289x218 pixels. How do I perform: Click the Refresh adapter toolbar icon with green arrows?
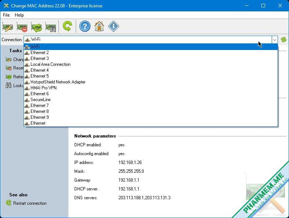(x=36, y=27)
